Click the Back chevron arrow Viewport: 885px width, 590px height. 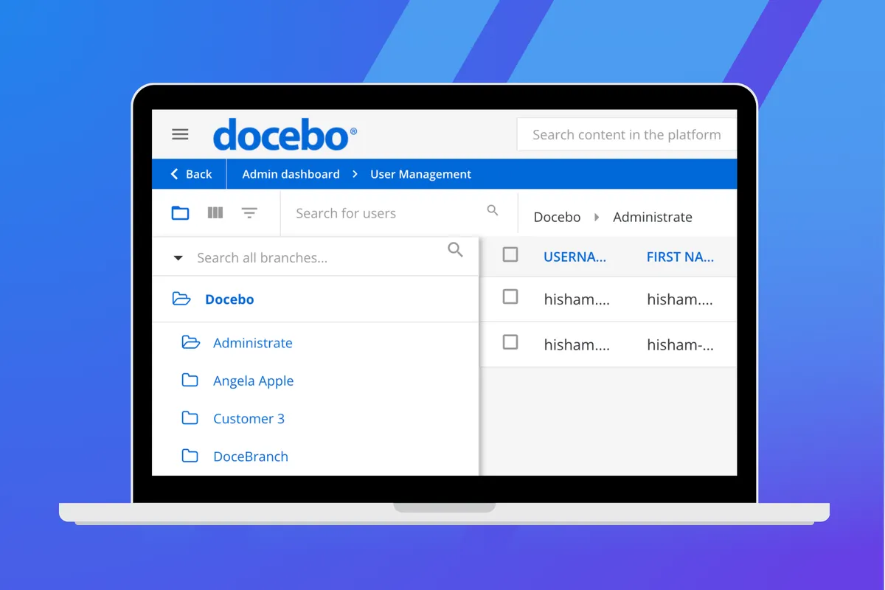coord(175,174)
